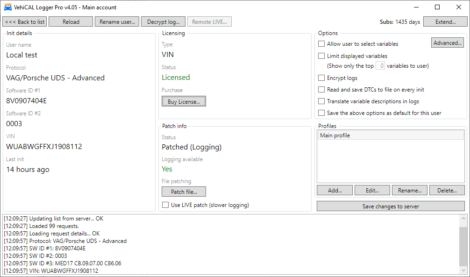This screenshot has height=277, width=470.
Task: Save changes to server
Action: (391, 206)
